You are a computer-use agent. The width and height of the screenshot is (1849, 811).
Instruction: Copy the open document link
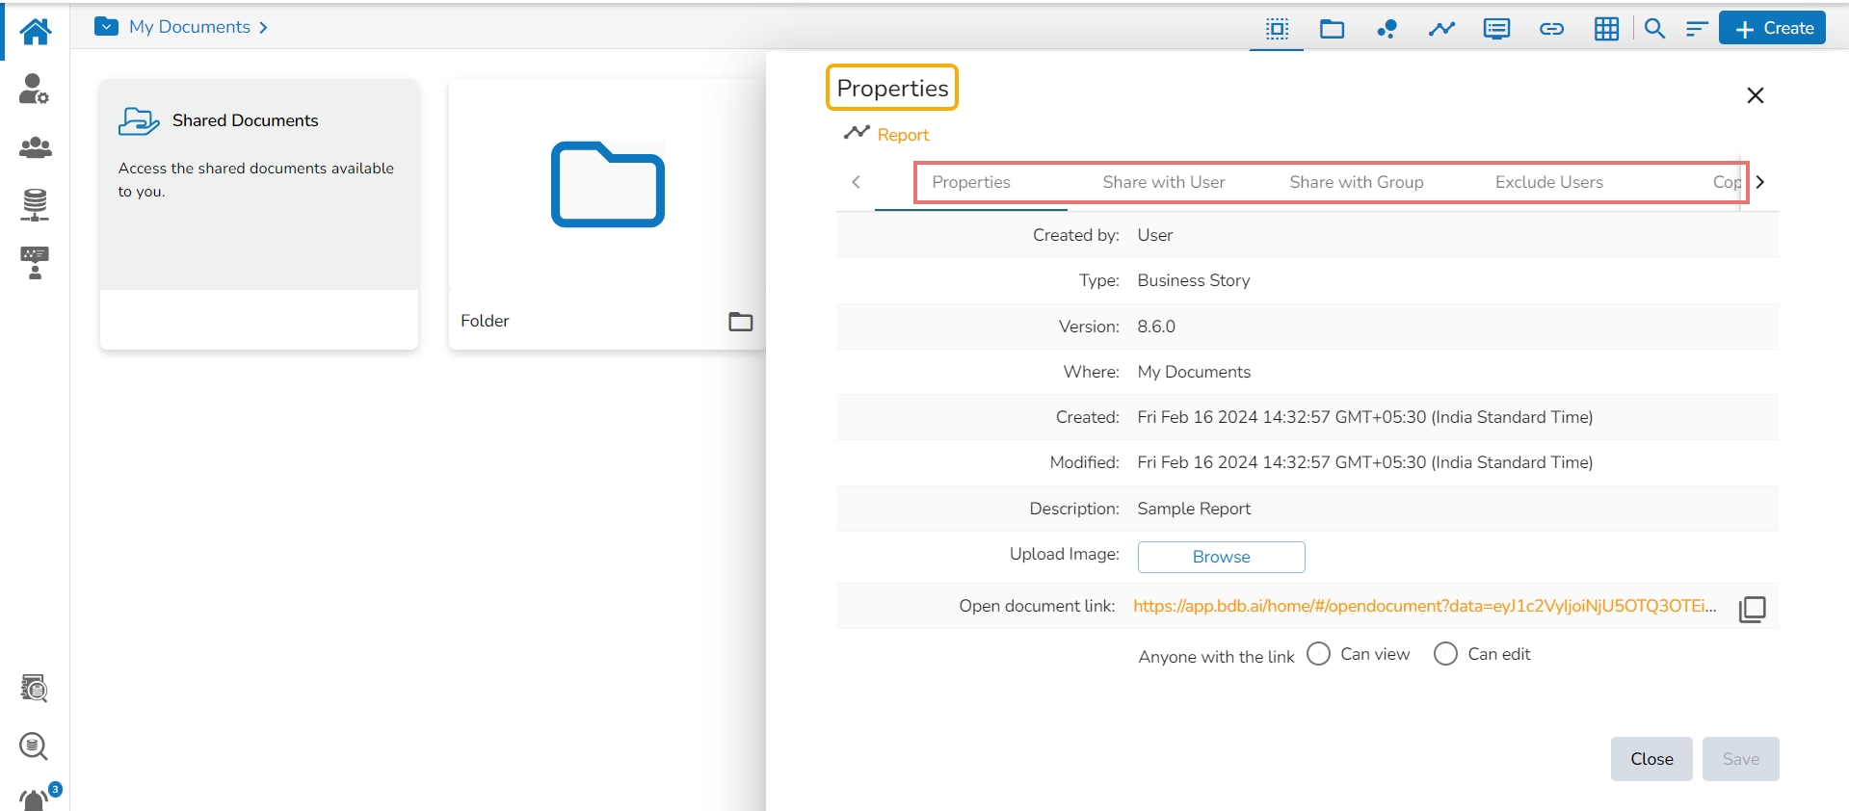1752,609
